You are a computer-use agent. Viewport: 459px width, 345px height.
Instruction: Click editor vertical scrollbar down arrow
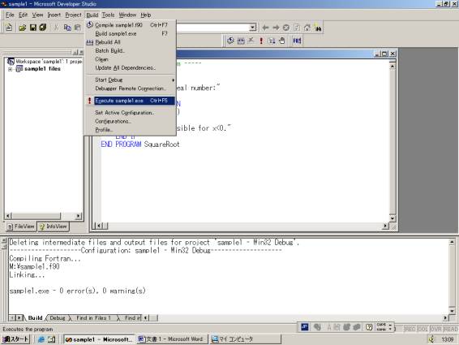click(x=393, y=218)
